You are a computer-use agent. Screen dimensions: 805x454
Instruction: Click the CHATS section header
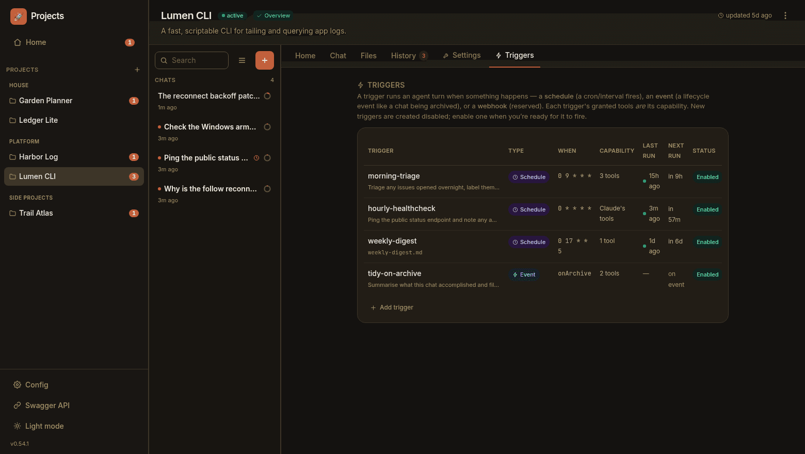tap(165, 80)
